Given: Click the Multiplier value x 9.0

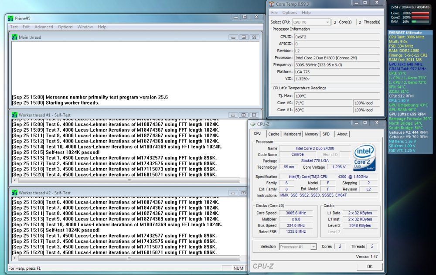Looking at the screenshot, I should (296, 219).
